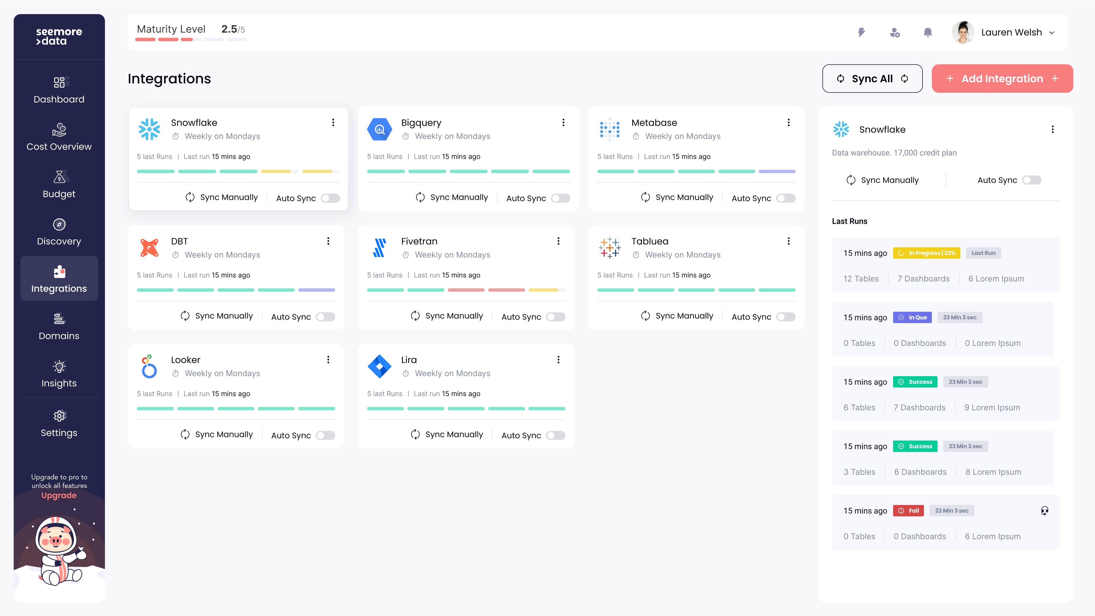Open the Snowflake card options menu

tap(333, 123)
